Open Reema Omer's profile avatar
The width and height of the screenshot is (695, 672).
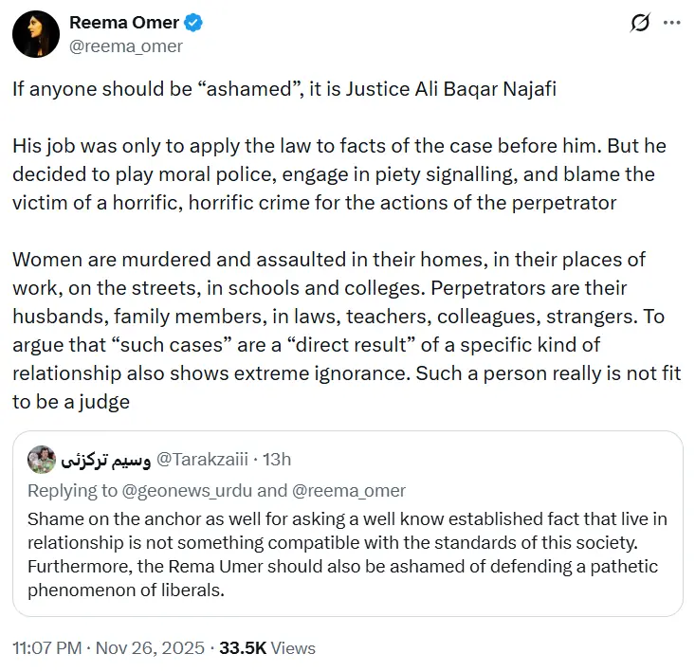point(35,35)
